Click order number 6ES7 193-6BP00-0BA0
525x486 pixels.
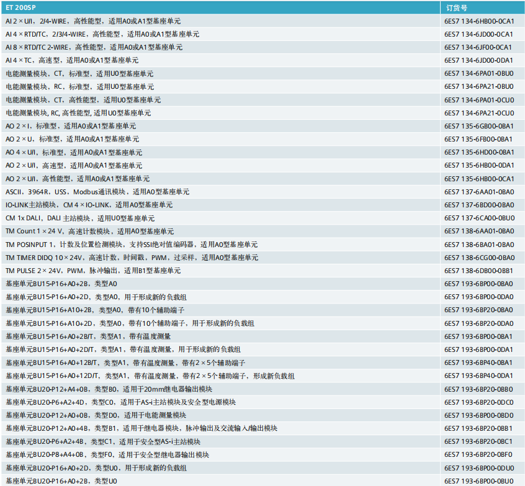(479, 284)
